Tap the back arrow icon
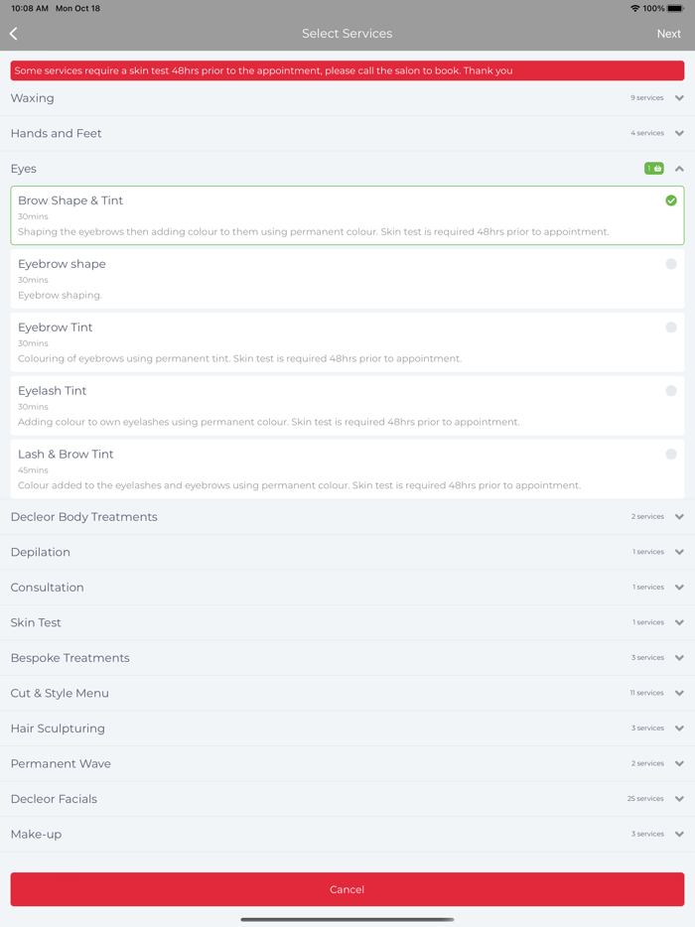 tap(14, 34)
